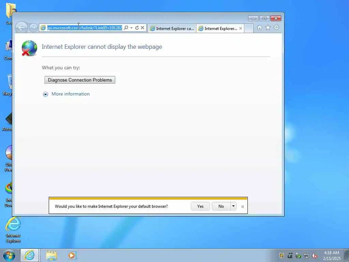Click the muted volume tray icon
The width and height of the screenshot is (349, 262).
tap(315, 256)
